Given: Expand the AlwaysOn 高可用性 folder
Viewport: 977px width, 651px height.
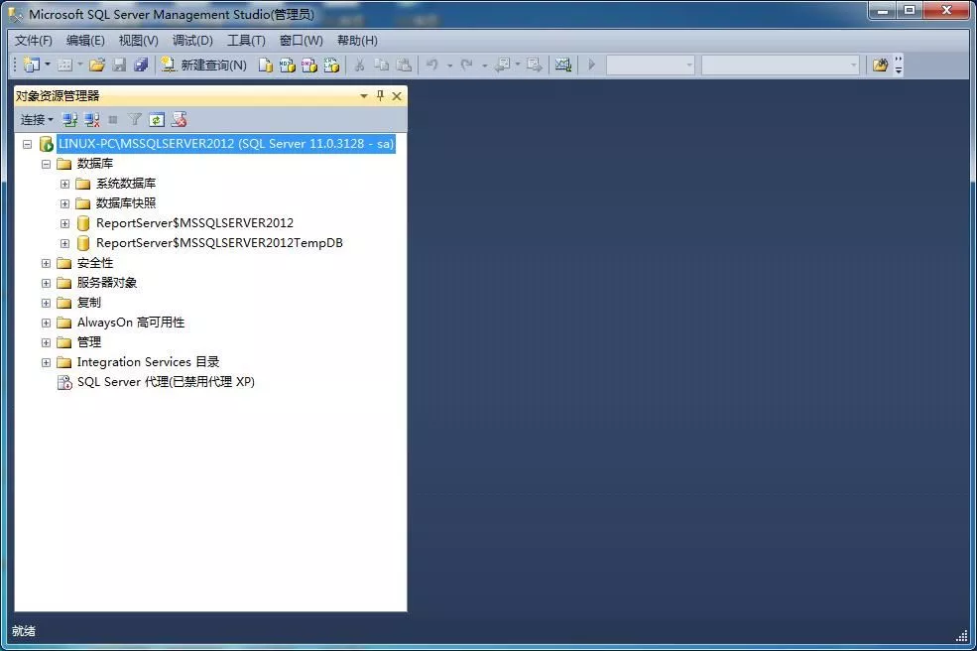Looking at the screenshot, I should pyautogui.click(x=46, y=323).
